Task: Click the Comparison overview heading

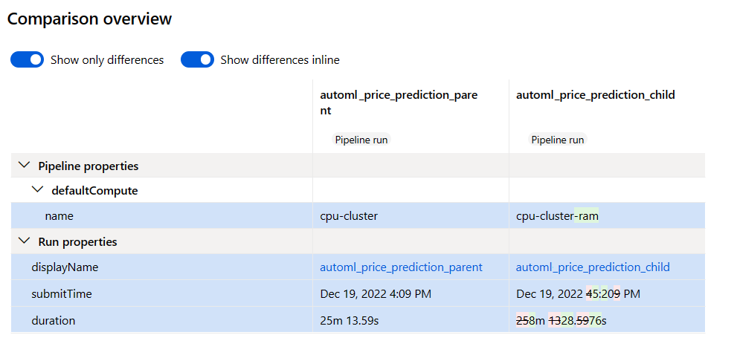Action: 89,19
